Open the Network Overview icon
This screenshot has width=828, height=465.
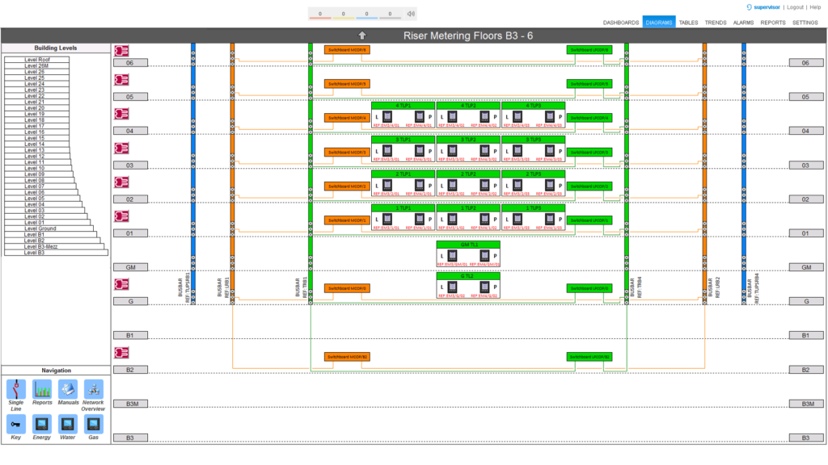pos(94,388)
